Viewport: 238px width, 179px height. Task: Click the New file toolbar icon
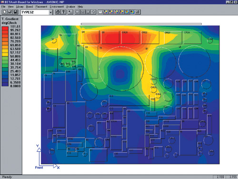click(x=5, y=12)
